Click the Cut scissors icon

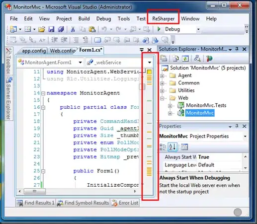click(73, 29)
